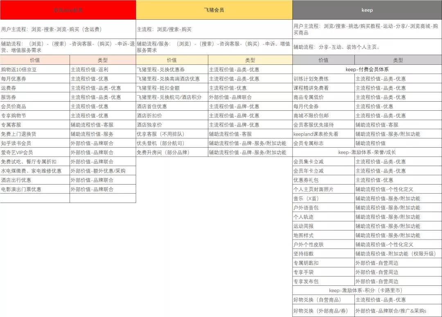Select the 飞猪里程-抵扣金额 cell
The width and height of the screenshot is (442, 317).
click(x=172, y=88)
